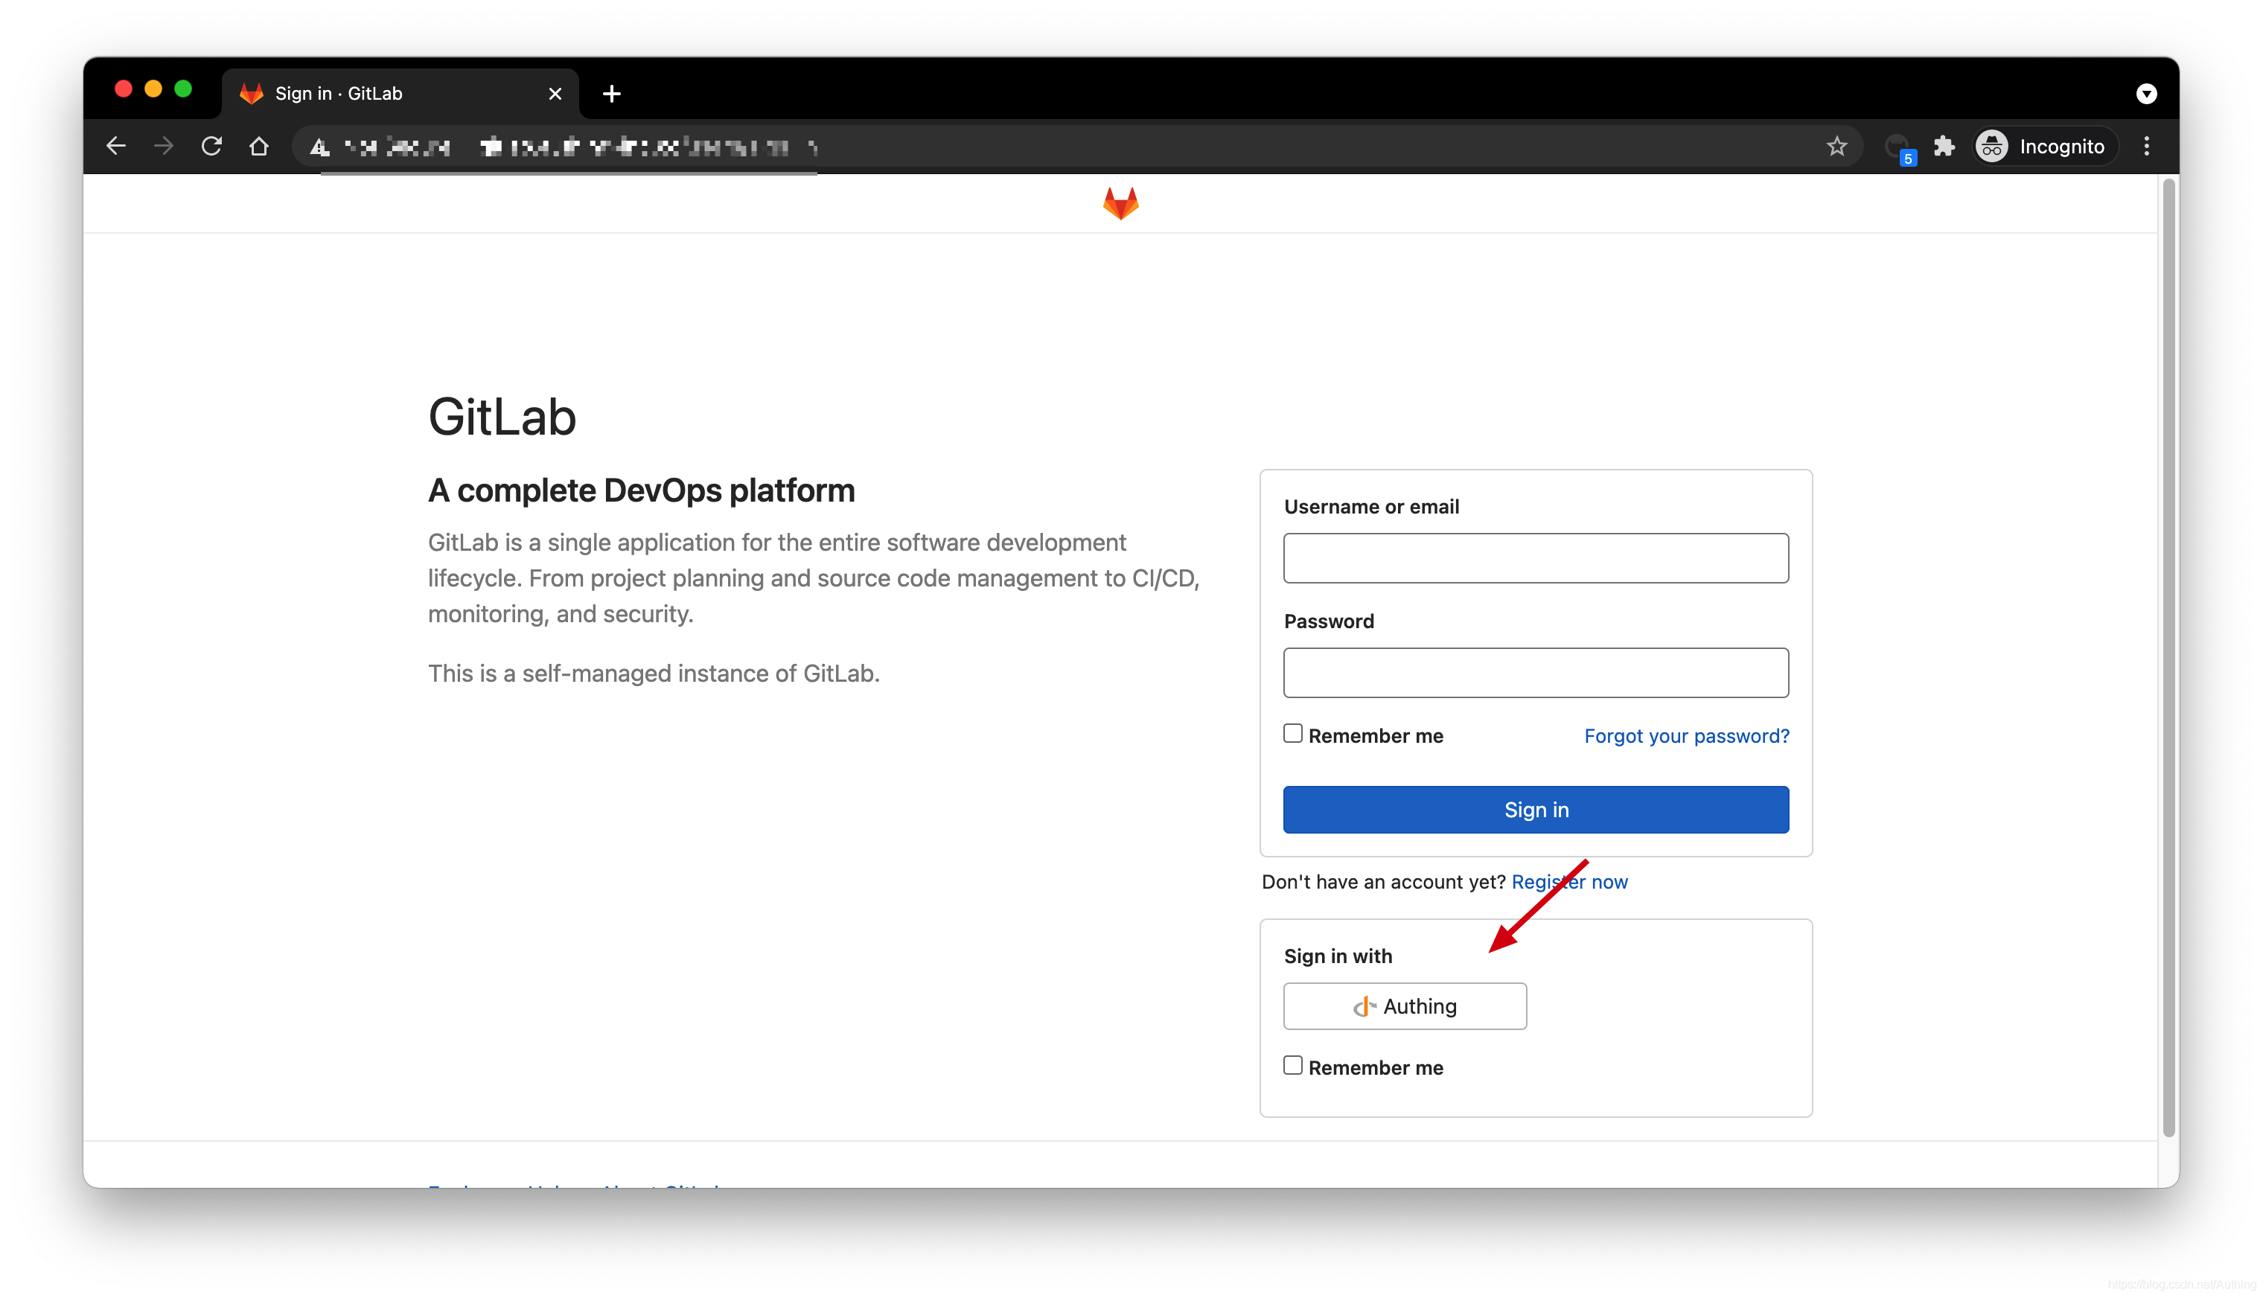Open a new tab with the plus button
The width and height of the screenshot is (2263, 1298).
pyautogui.click(x=610, y=94)
